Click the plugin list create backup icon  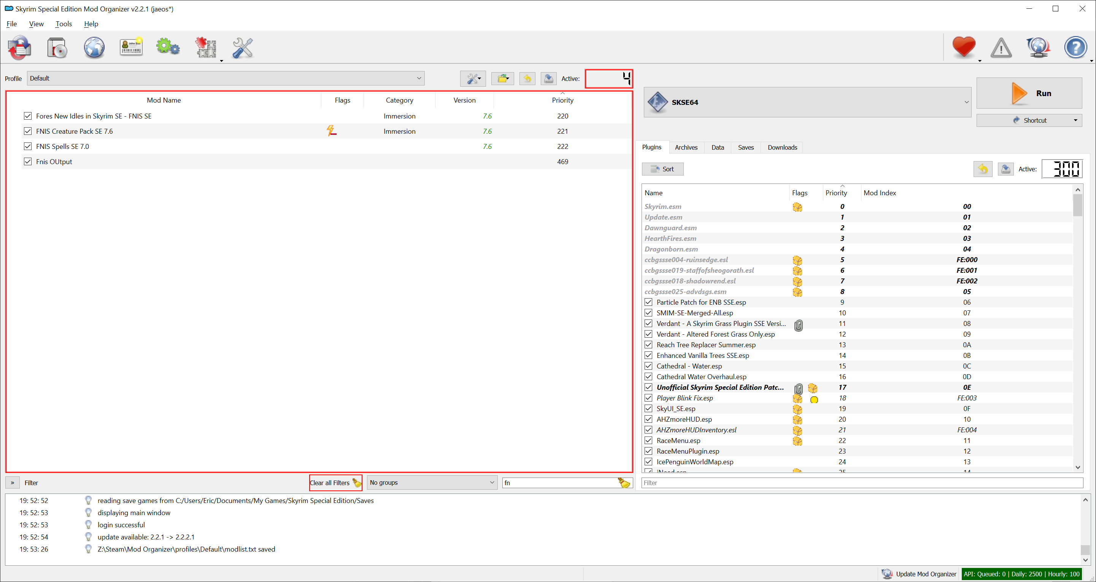tap(1006, 169)
